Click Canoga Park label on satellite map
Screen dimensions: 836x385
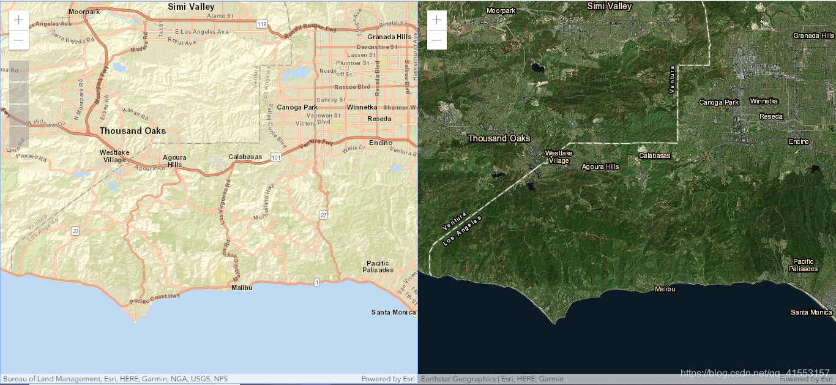[x=720, y=102]
